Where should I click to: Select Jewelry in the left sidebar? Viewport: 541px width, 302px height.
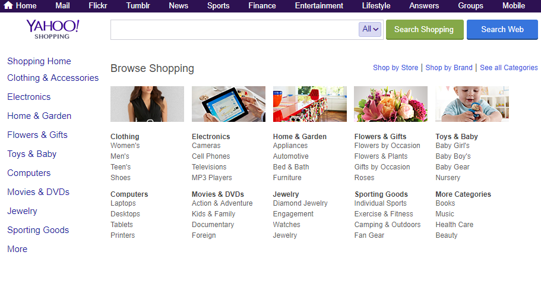[x=22, y=211]
